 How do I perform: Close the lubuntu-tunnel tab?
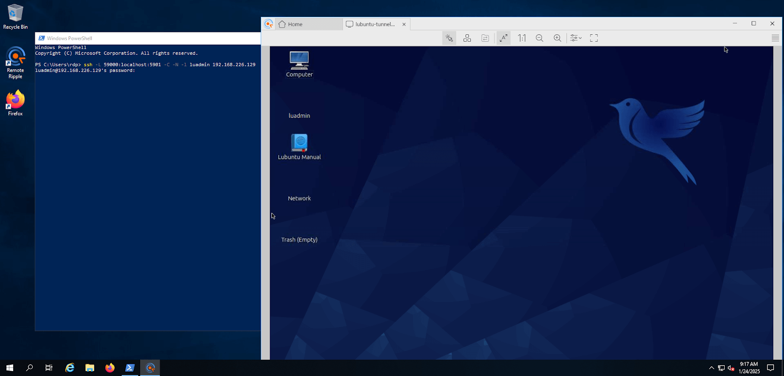(x=404, y=24)
